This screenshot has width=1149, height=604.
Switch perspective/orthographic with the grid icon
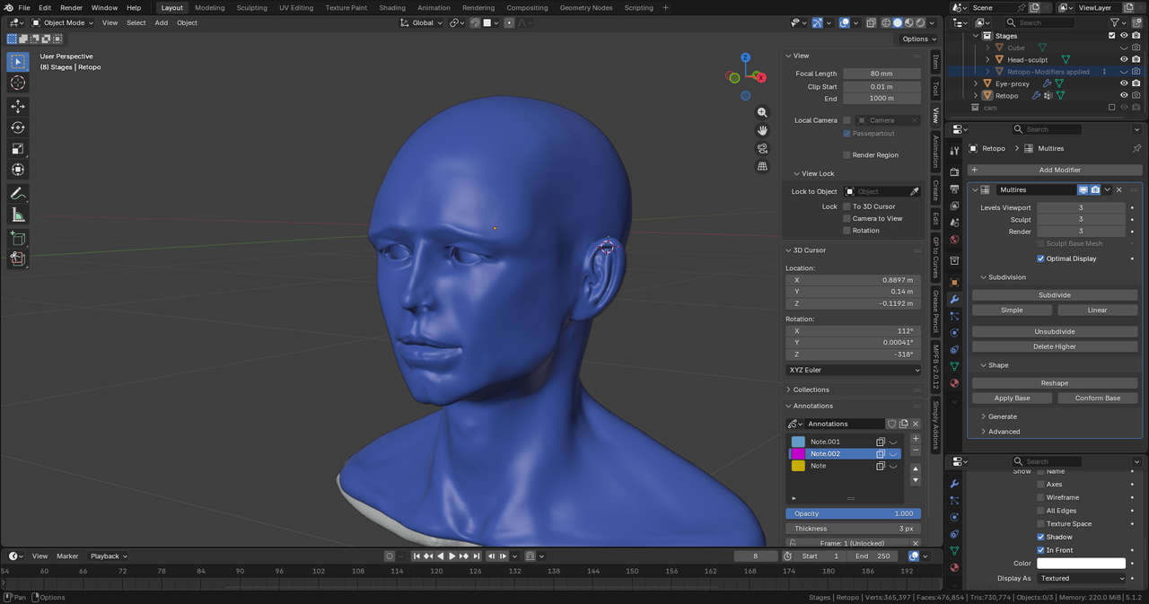pos(762,166)
